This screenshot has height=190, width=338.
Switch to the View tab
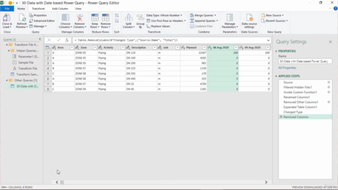click(78, 8)
